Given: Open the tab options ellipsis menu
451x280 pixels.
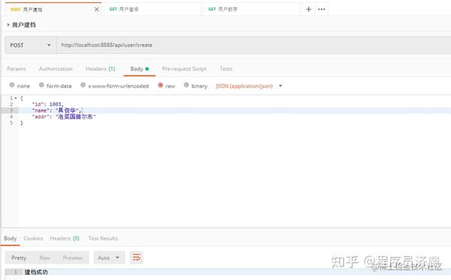Looking at the screenshot, I should (x=322, y=9).
